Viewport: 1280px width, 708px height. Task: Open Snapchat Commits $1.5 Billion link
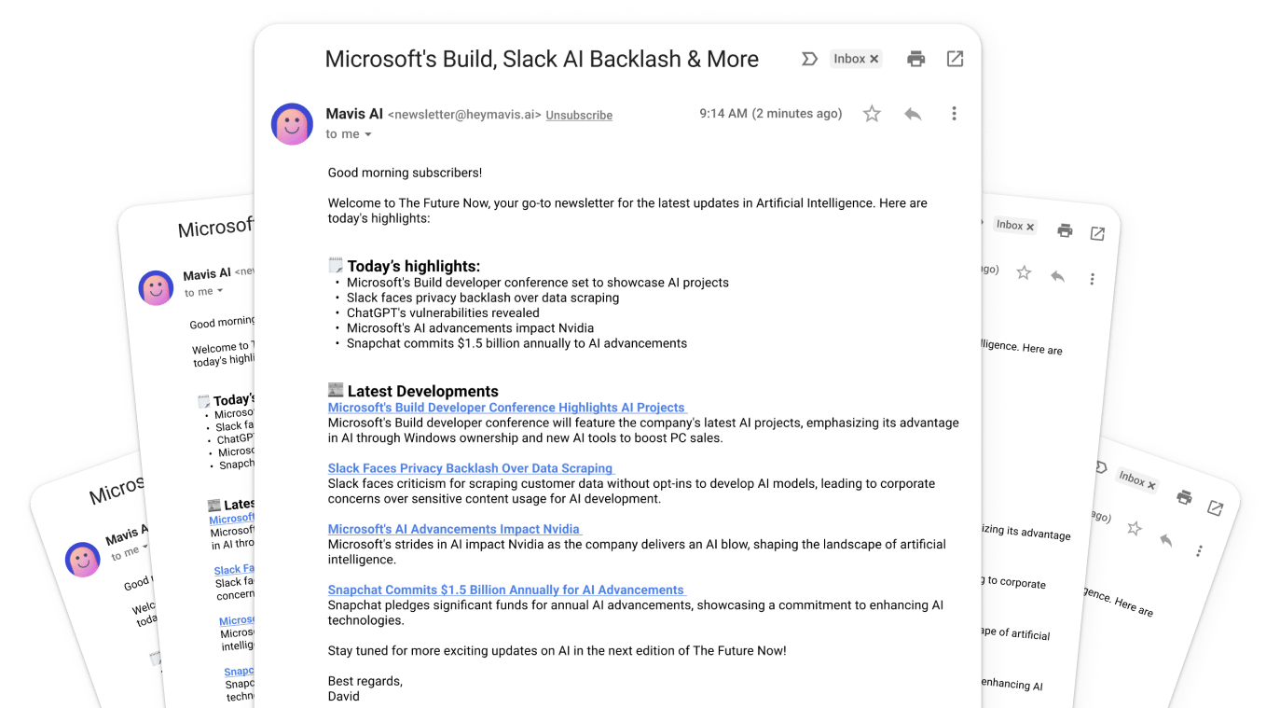(x=505, y=590)
